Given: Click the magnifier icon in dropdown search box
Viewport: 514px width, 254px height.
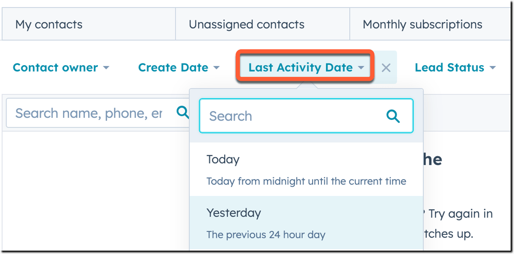Looking at the screenshot, I should coord(393,116).
